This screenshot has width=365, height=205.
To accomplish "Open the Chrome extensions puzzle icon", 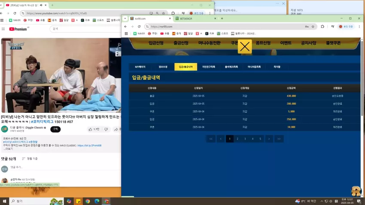I will click(322, 27).
